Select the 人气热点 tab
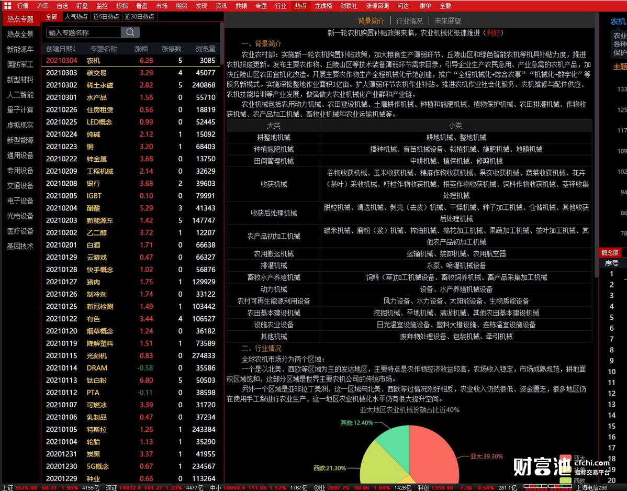 [76, 17]
